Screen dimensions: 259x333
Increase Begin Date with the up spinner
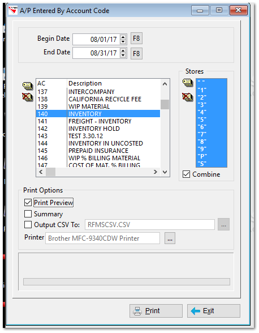point(123,37)
